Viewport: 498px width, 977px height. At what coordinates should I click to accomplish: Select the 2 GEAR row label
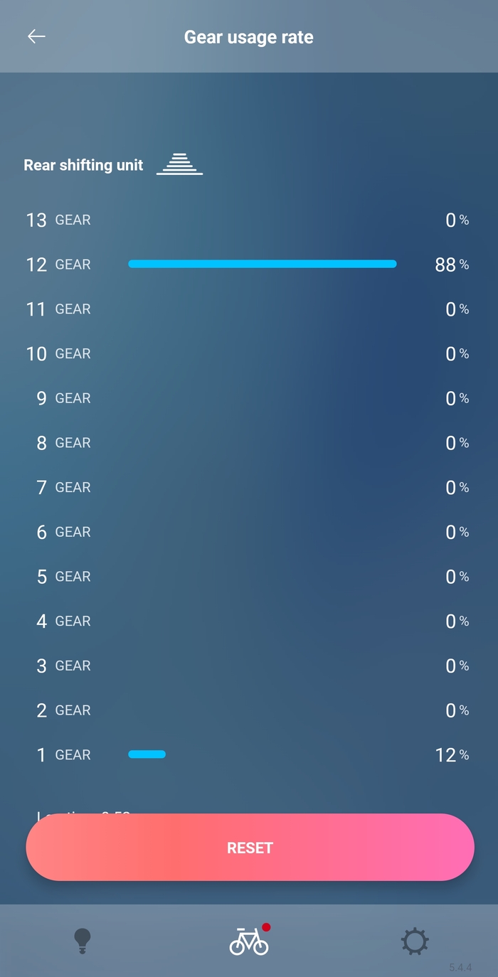[63, 710]
